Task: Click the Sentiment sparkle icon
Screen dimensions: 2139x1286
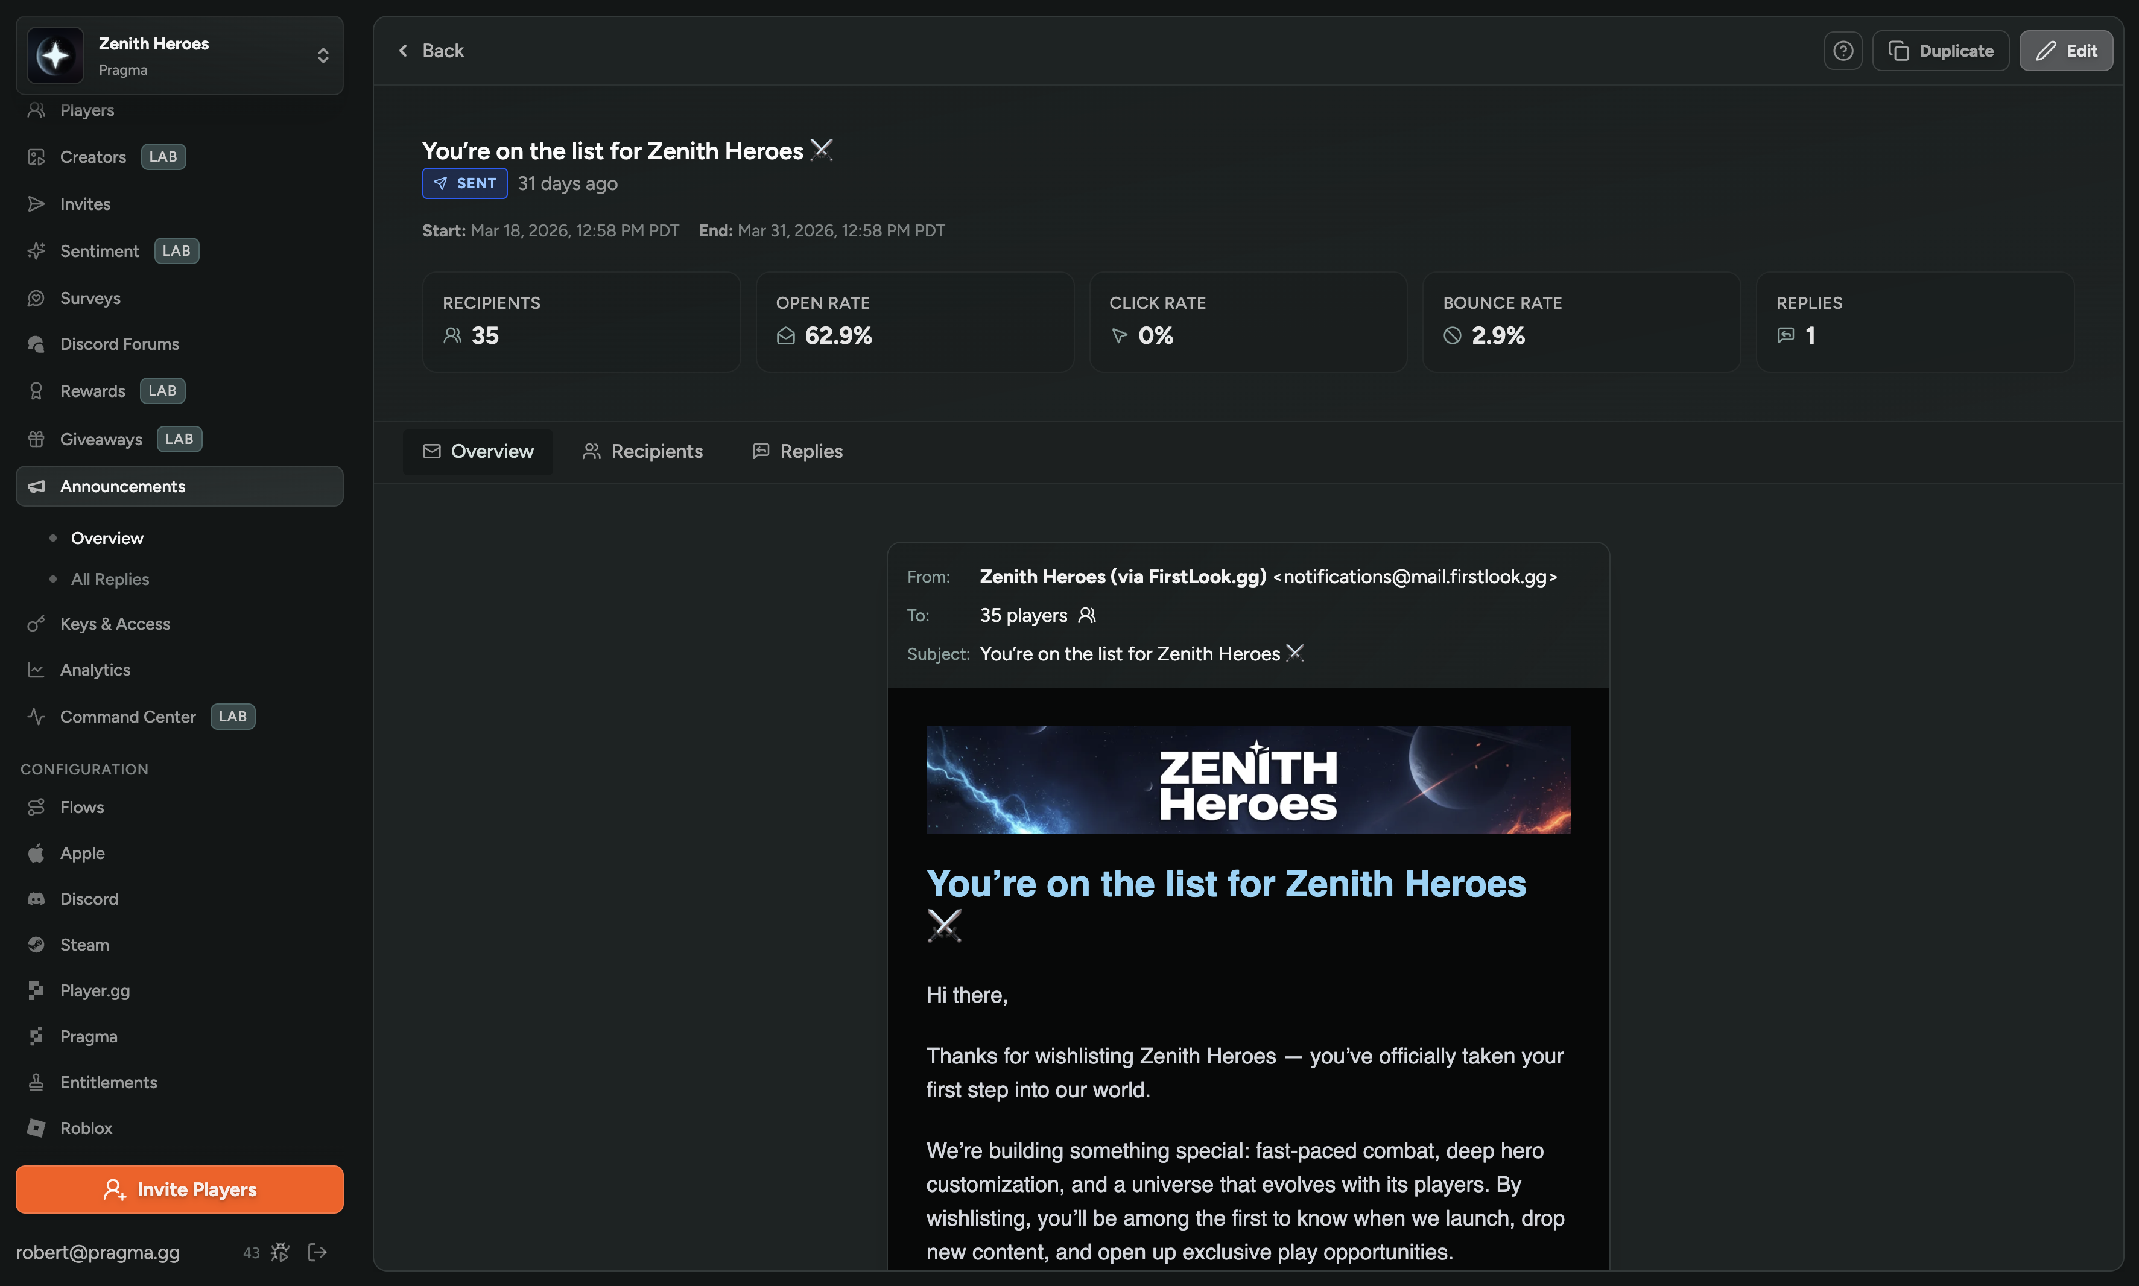Action: (36, 250)
